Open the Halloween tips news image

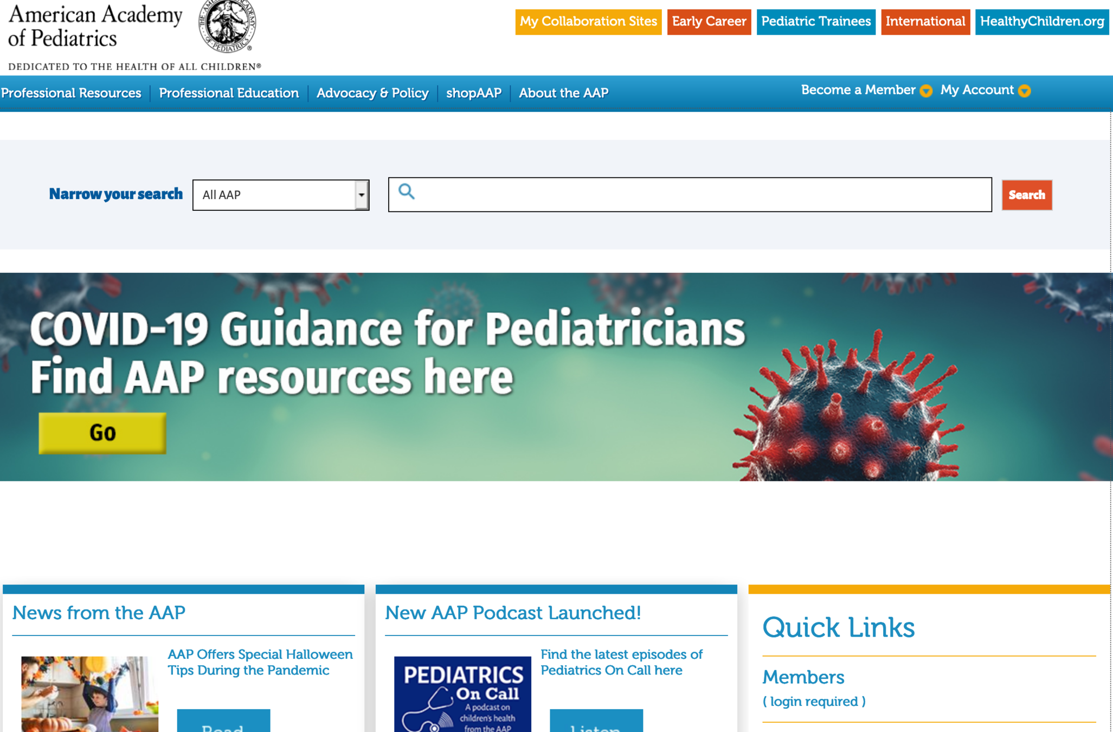(89, 694)
